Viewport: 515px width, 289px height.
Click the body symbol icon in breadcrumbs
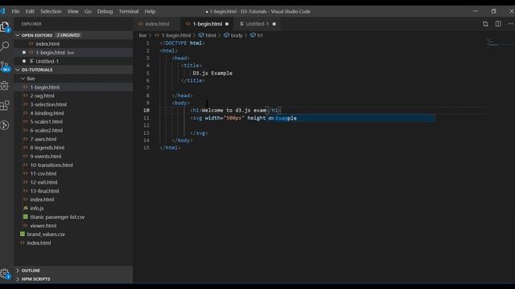pos(227,35)
